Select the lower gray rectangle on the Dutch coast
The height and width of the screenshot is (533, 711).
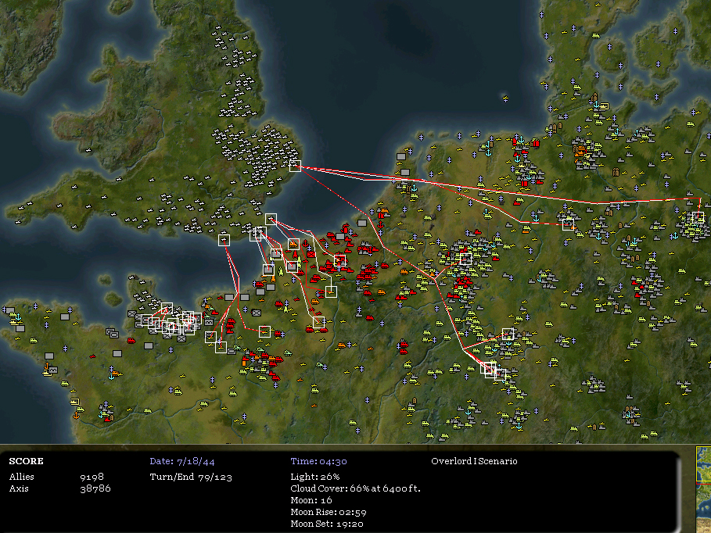(405, 172)
